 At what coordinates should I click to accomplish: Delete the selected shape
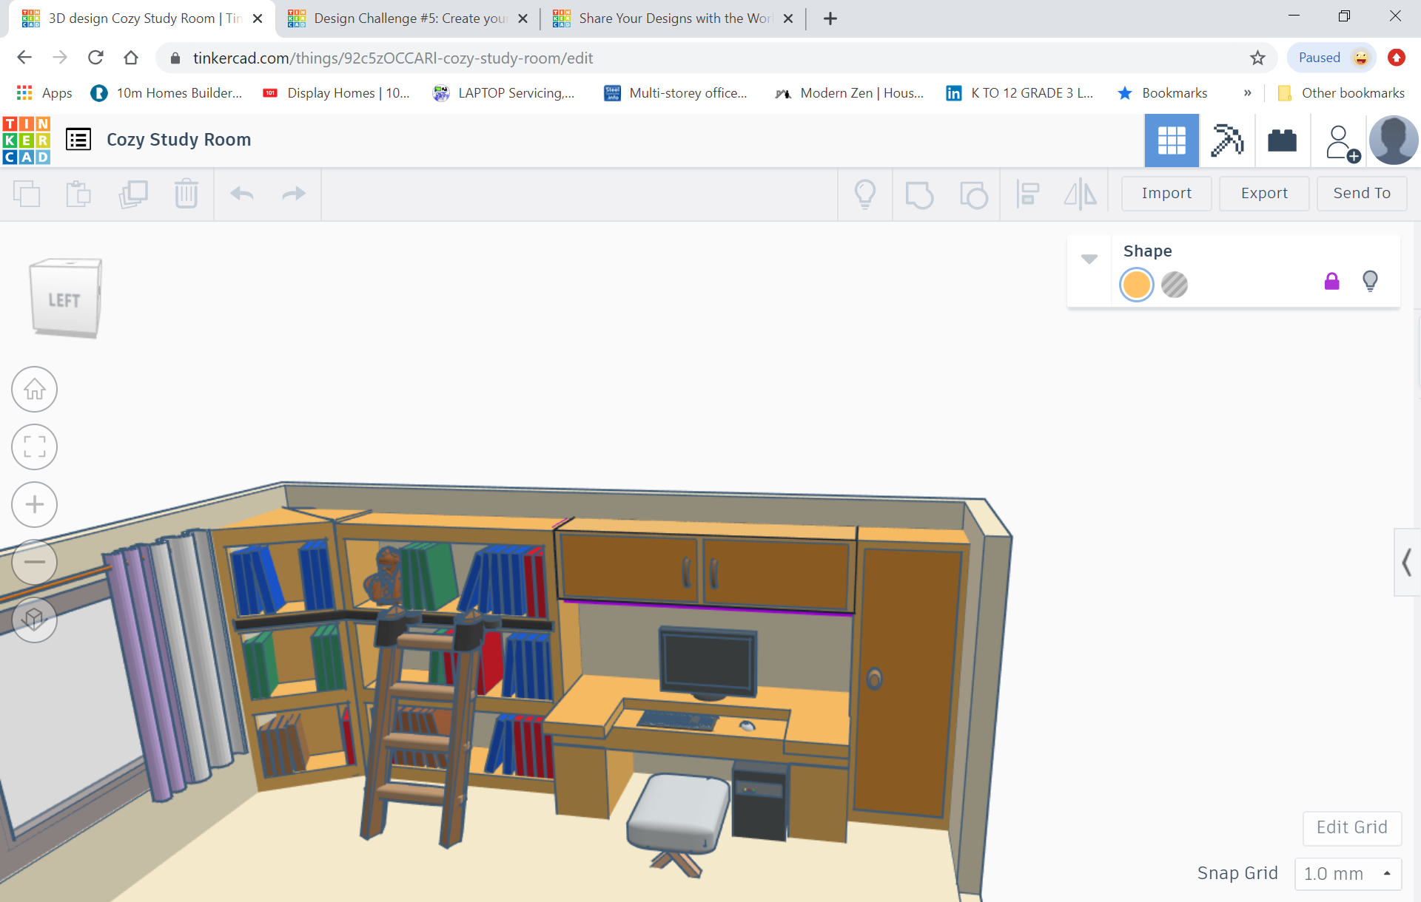point(187,194)
